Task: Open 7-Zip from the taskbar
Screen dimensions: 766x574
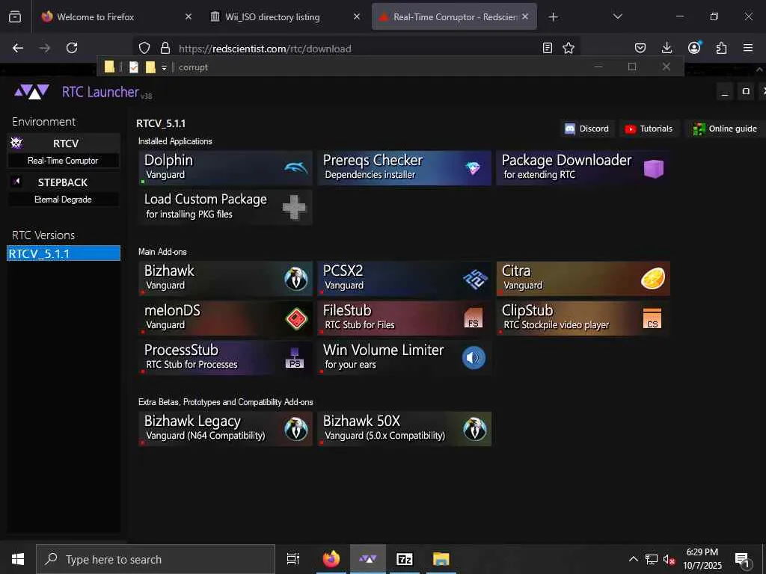Action: [x=405, y=559]
